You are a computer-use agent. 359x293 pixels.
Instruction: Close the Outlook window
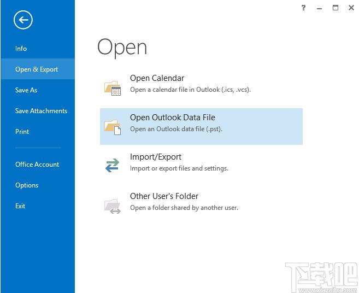coord(351,8)
